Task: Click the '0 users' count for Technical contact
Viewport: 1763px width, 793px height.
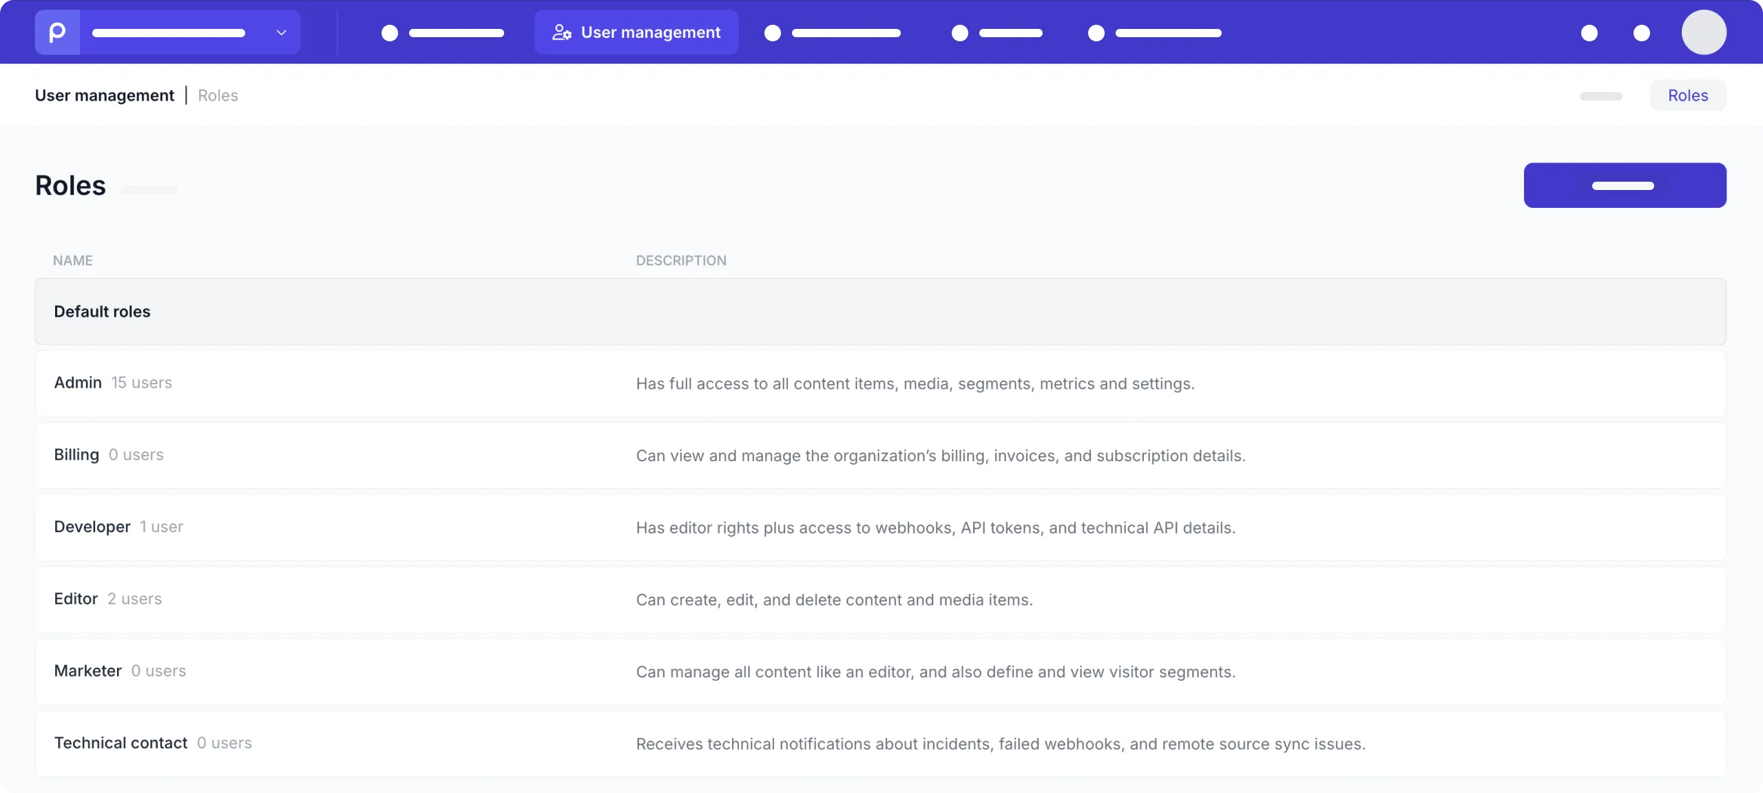Action: (225, 743)
